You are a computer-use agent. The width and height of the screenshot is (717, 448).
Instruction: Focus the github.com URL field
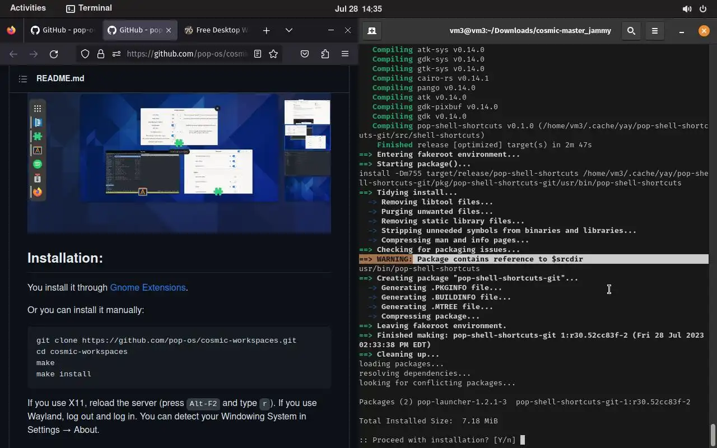[187, 54]
